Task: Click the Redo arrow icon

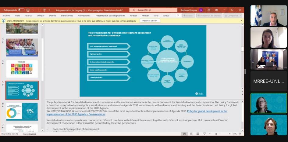Action: 39,10
